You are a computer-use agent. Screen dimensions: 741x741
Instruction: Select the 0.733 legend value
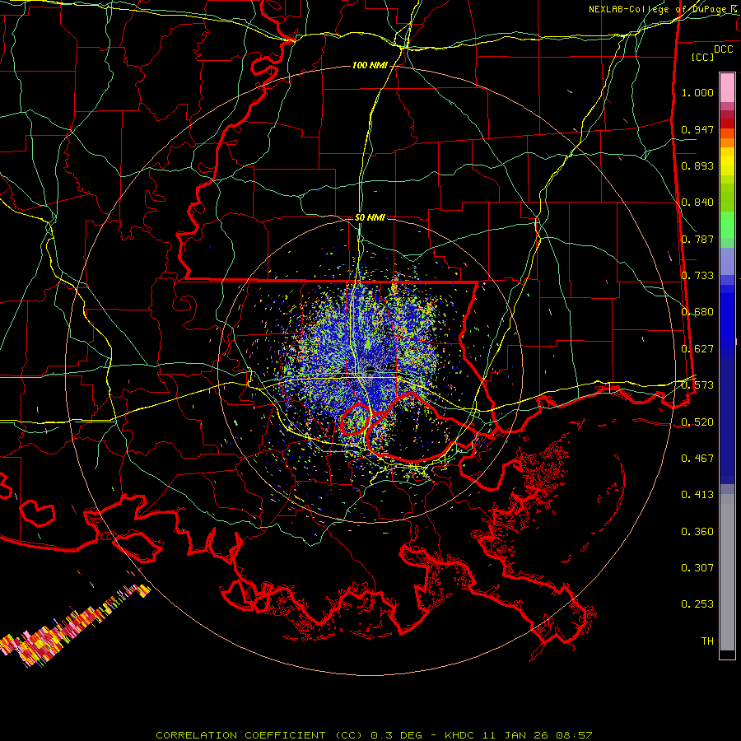click(697, 276)
